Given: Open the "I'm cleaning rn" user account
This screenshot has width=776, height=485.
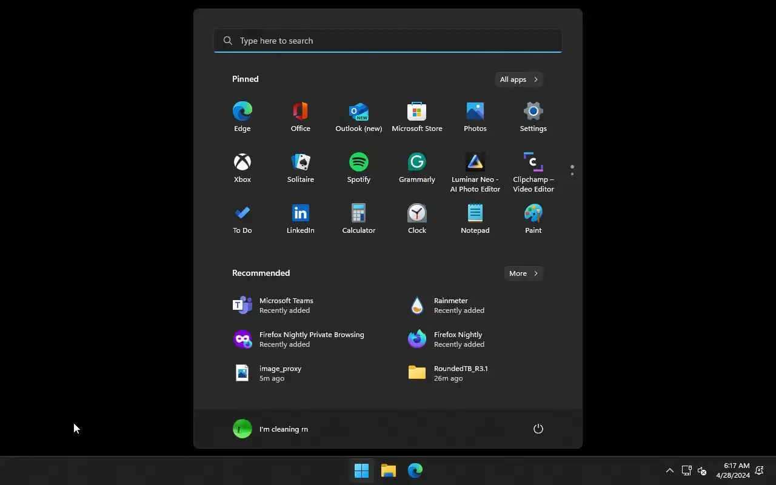Looking at the screenshot, I should coord(270,429).
